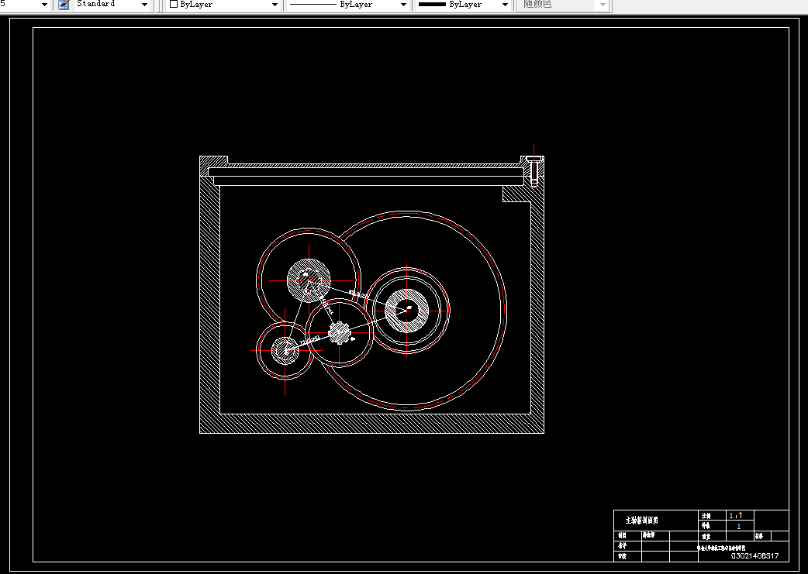
Task: Open the Standard style dropdown
Action: 144,5
